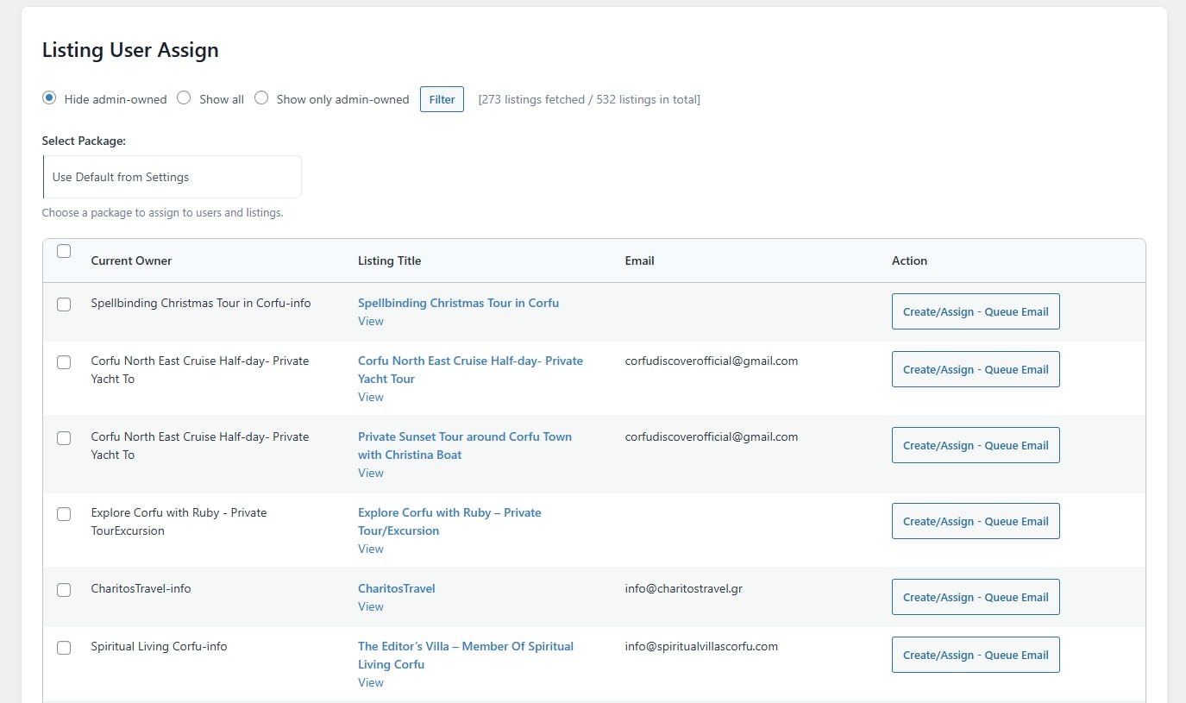1186x703 pixels.
Task: Click the Filter button
Action: pos(442,99)
